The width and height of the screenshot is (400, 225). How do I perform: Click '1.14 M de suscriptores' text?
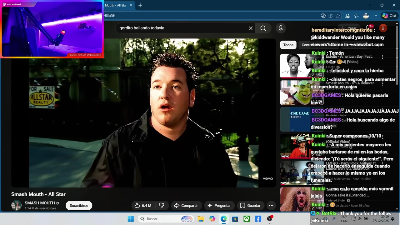pos(41,208)
